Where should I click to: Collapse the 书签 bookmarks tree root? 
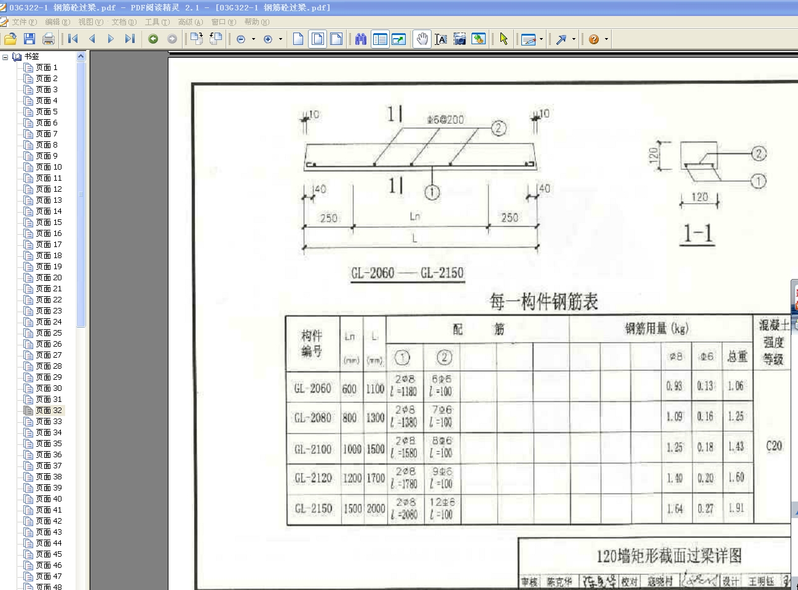6,57
